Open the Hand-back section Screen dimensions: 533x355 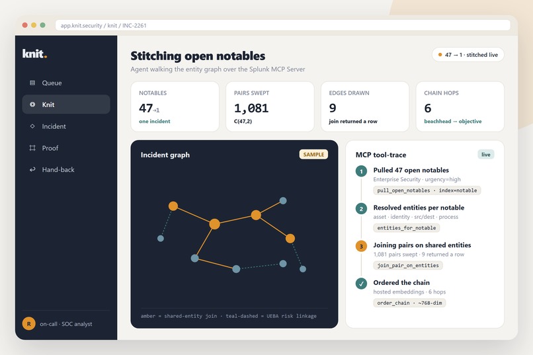click(66, 169)
